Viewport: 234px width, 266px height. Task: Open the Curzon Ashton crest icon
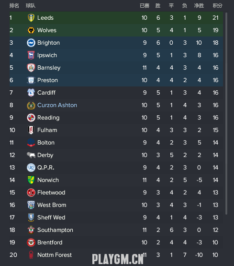click(31, 105)
